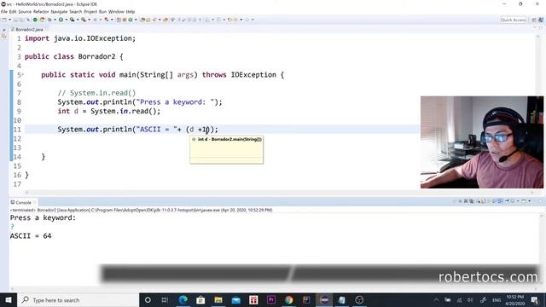Expand the Run button dropdown arrow

point(67,20)
